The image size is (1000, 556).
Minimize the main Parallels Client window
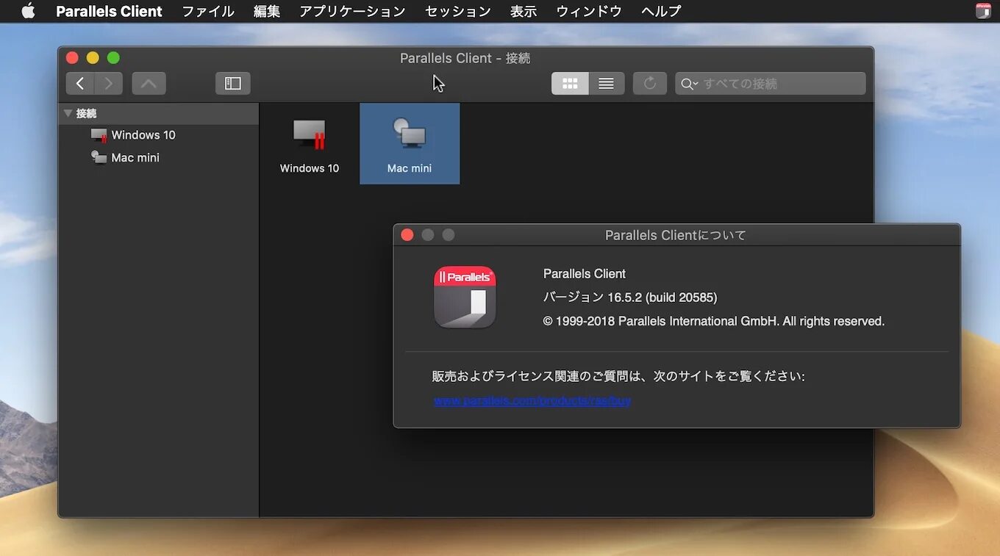coord(93,58)
